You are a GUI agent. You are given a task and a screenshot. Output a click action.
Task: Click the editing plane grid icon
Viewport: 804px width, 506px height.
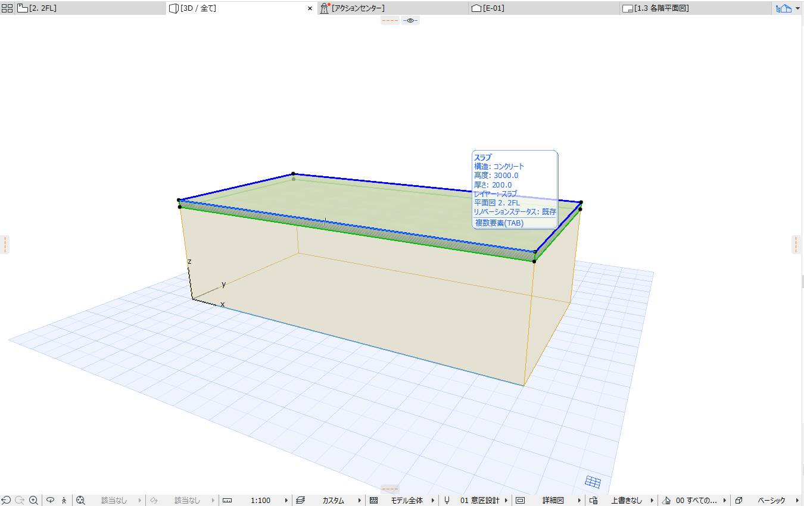tap(593, 482)
